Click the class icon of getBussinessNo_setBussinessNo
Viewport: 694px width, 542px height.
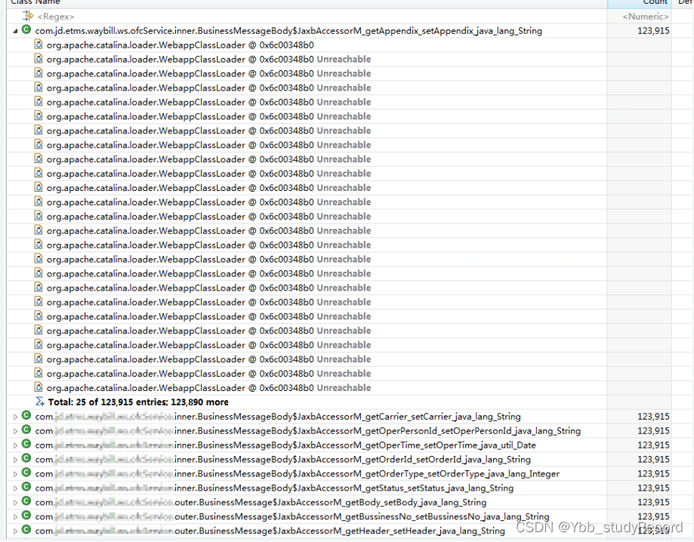(x=26, y=516)
